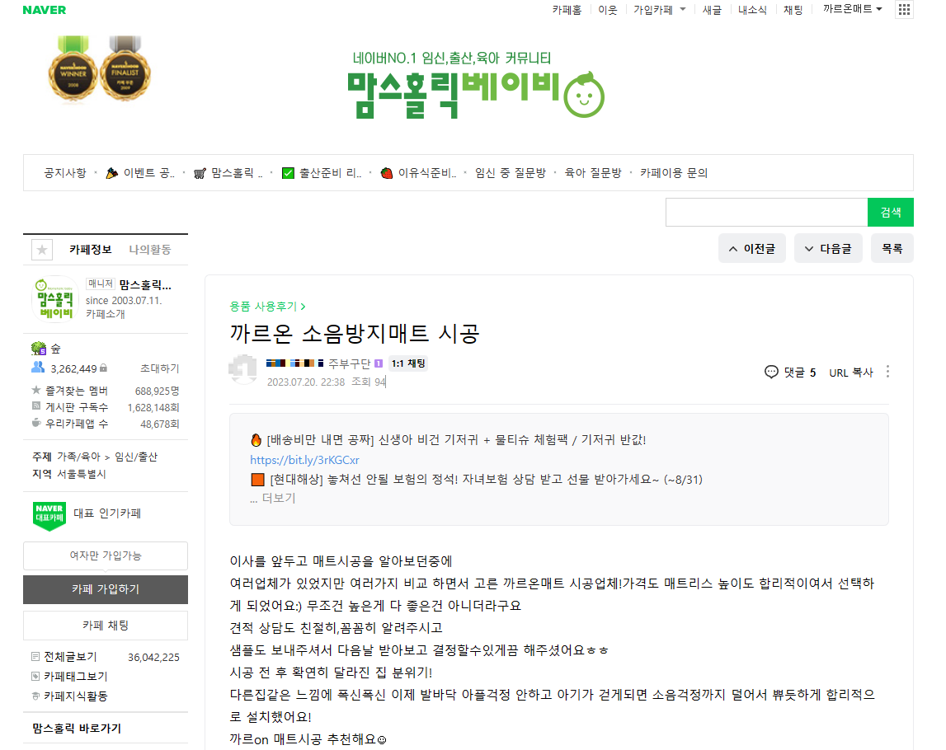The height and width of the screenshot is (750, 946).
Task: Open 내소식 in the top navigation
Action: click(x=752, y=10)
